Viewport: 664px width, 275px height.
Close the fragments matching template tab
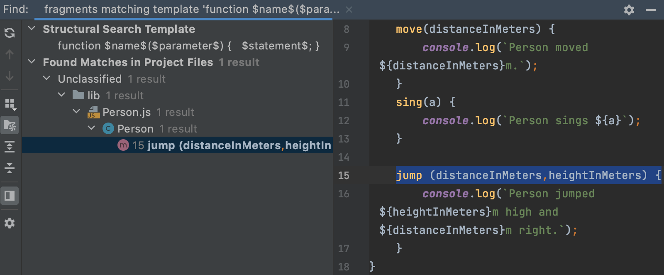349,10
